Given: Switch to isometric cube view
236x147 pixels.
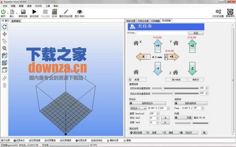Looking at the screenshot, I should 4,56.
